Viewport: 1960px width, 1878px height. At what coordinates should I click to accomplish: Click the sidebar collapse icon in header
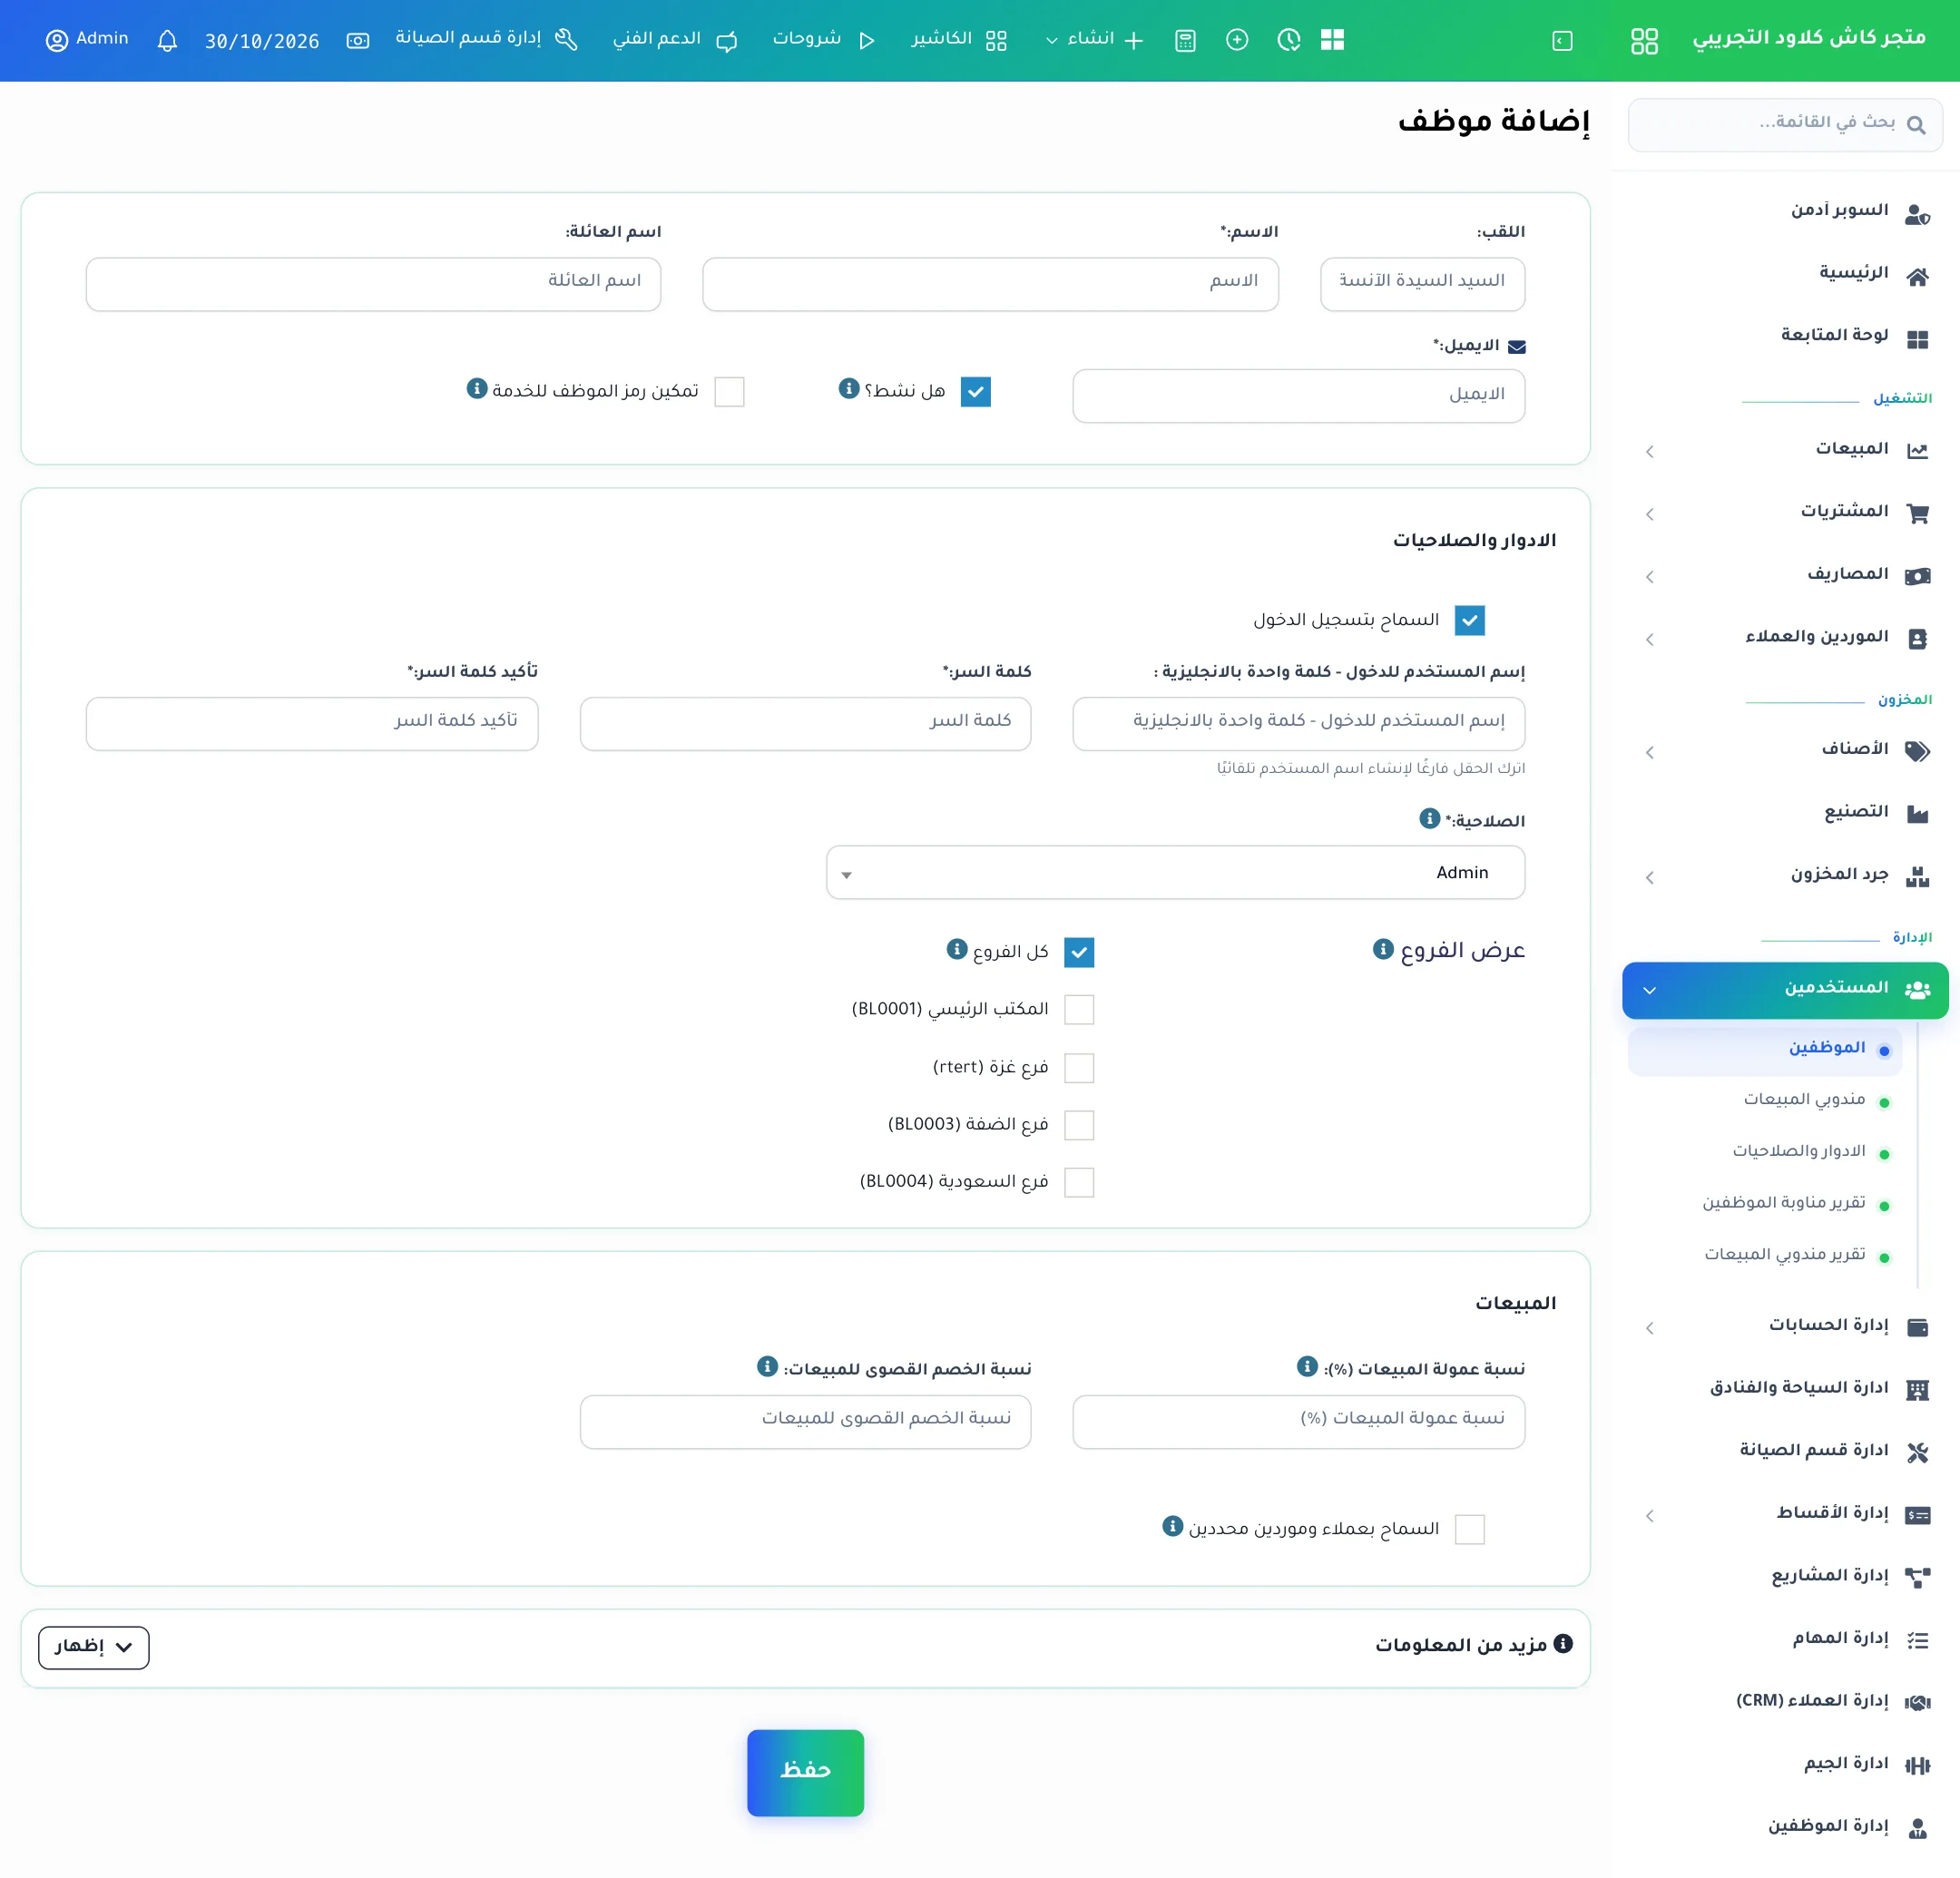pyautogui.click(x=1562, y=40)
